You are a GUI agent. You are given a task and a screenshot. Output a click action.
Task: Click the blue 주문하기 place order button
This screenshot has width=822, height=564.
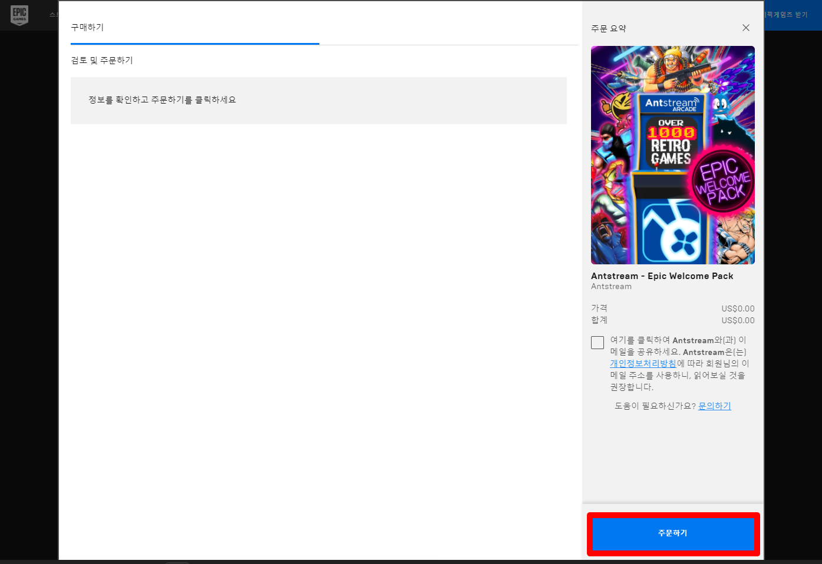click(673, 533)
